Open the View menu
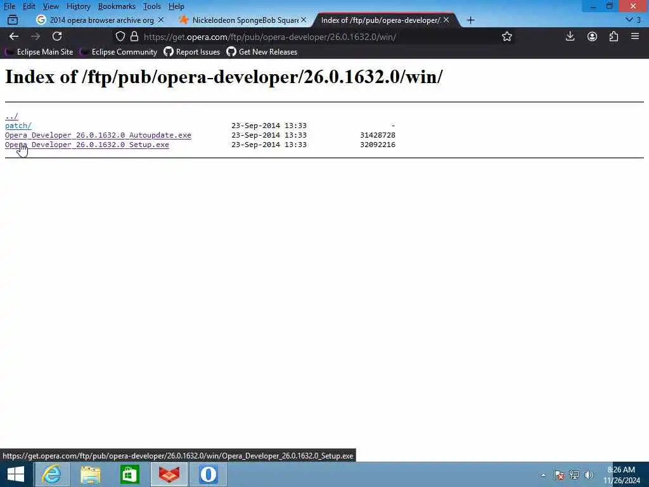The image size is (649, 487). click(x=51, y=6)
